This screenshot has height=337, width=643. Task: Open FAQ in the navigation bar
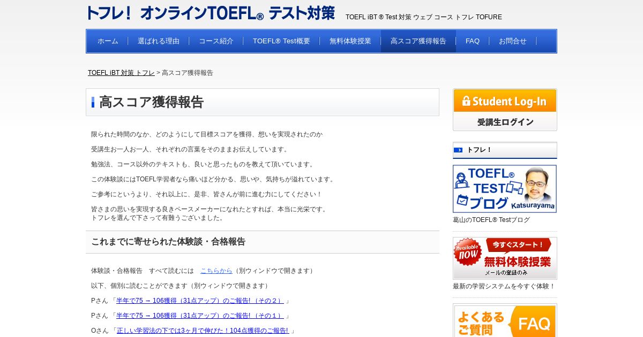473,41
